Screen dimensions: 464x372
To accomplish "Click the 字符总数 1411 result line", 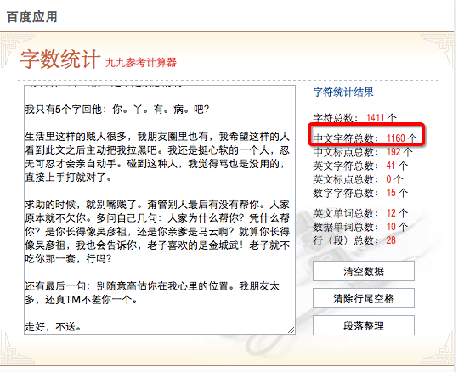I will (x=354, y=118).
